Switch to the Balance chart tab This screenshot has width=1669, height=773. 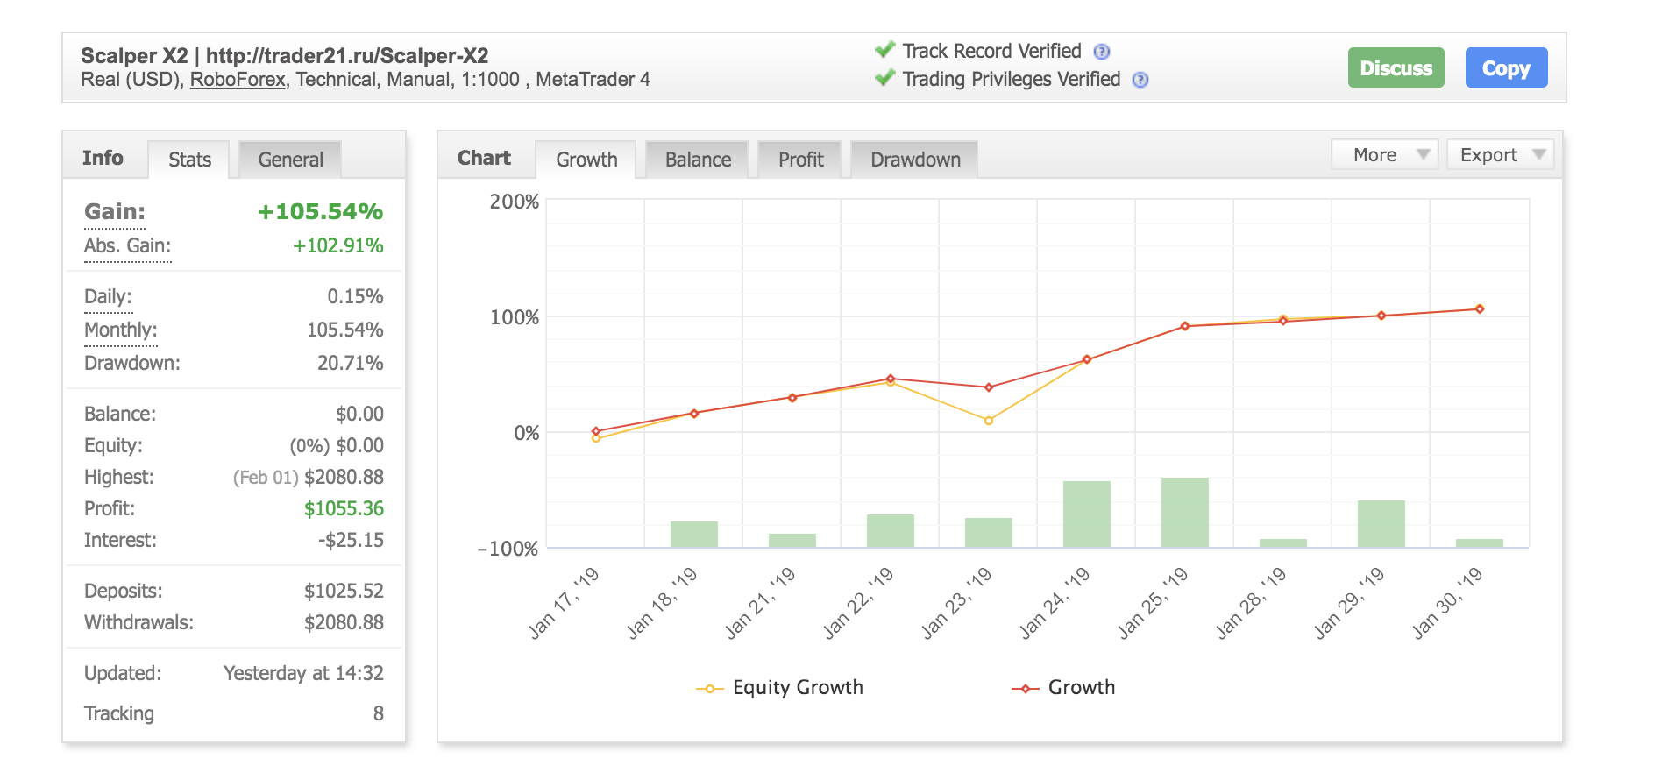click(698, 160)
